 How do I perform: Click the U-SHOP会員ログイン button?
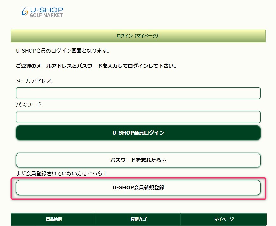click(138, 133)
